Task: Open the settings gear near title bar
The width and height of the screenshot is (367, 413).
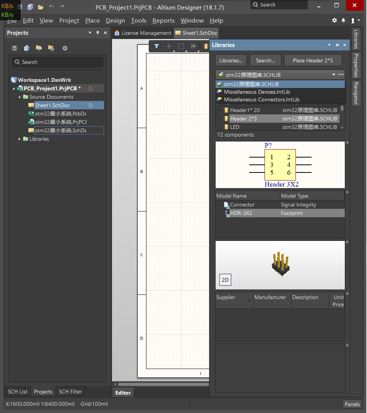Action: pos(335,20)
